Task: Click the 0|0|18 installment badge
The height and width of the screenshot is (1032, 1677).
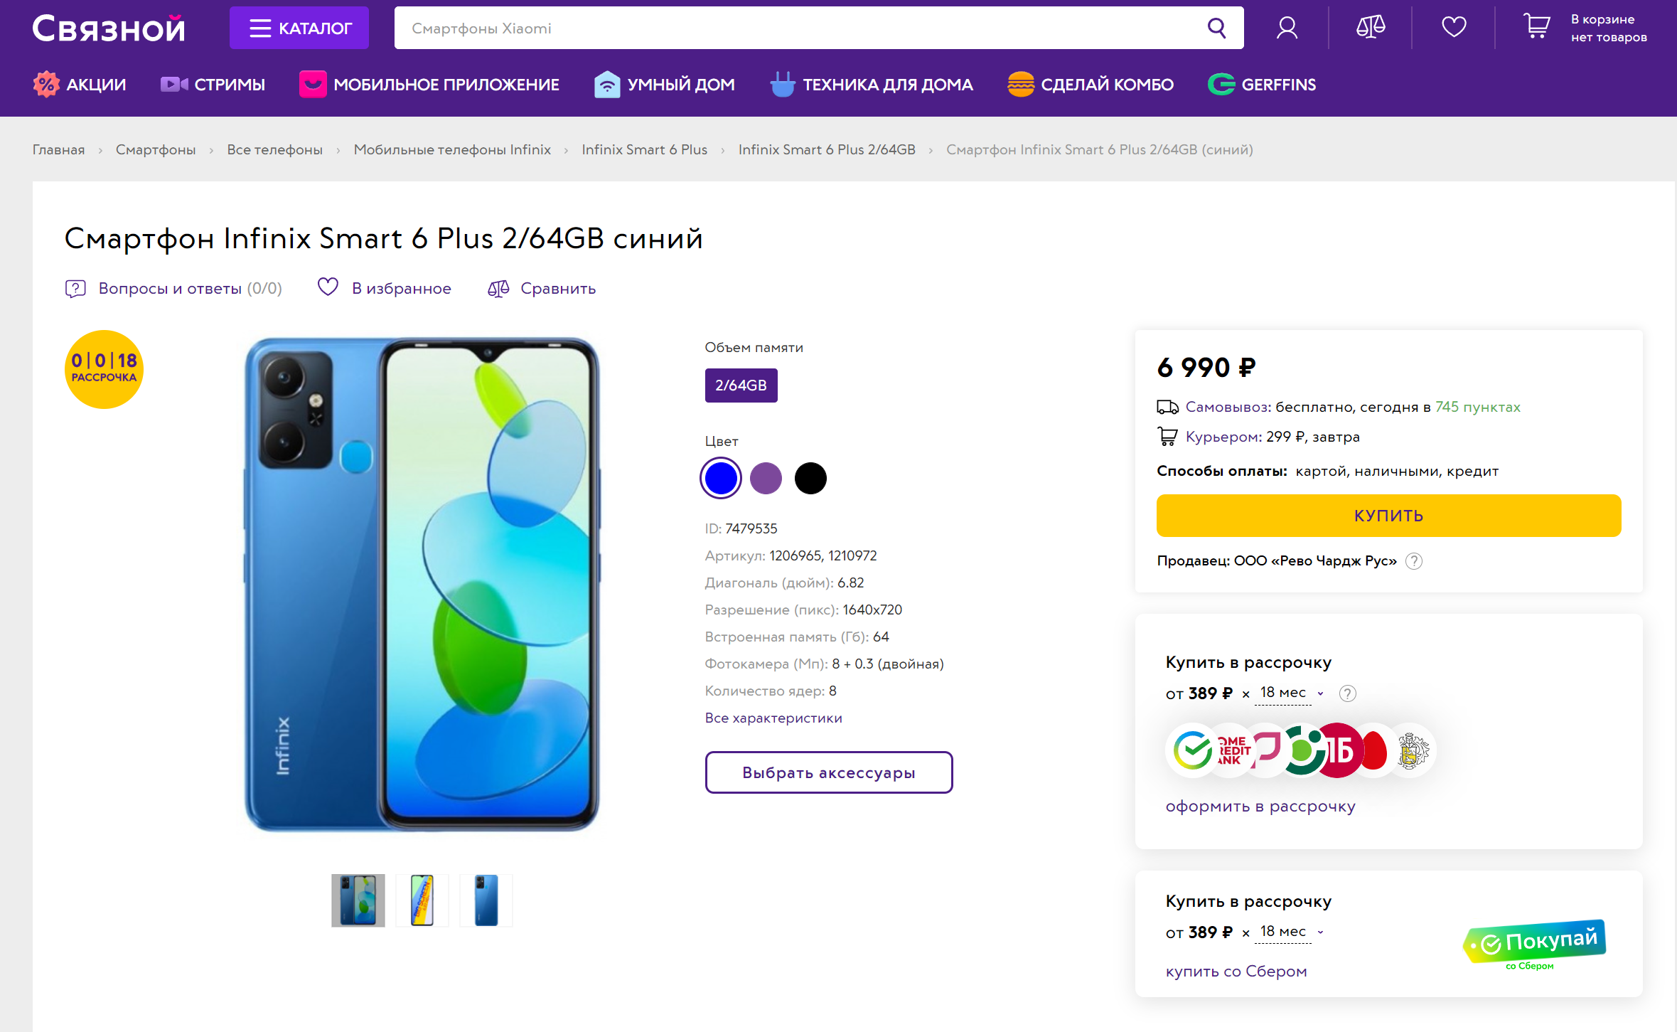Action: point(104,369)
